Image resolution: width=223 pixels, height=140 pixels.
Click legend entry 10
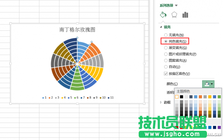point(103,98)
